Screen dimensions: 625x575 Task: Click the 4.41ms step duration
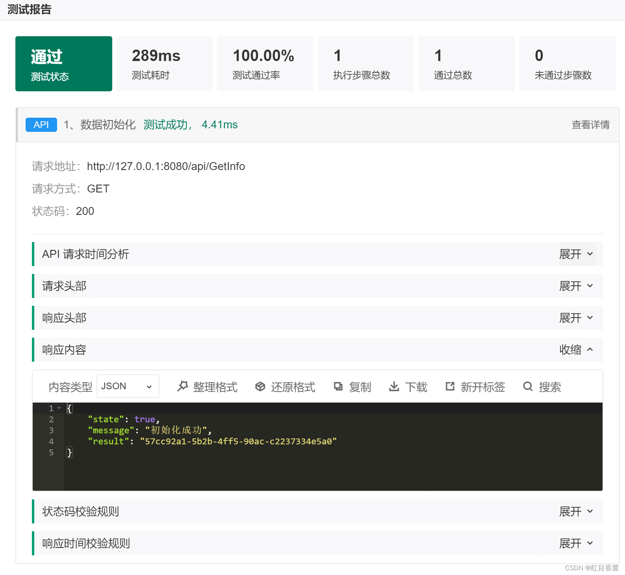[x=219, y=125]
